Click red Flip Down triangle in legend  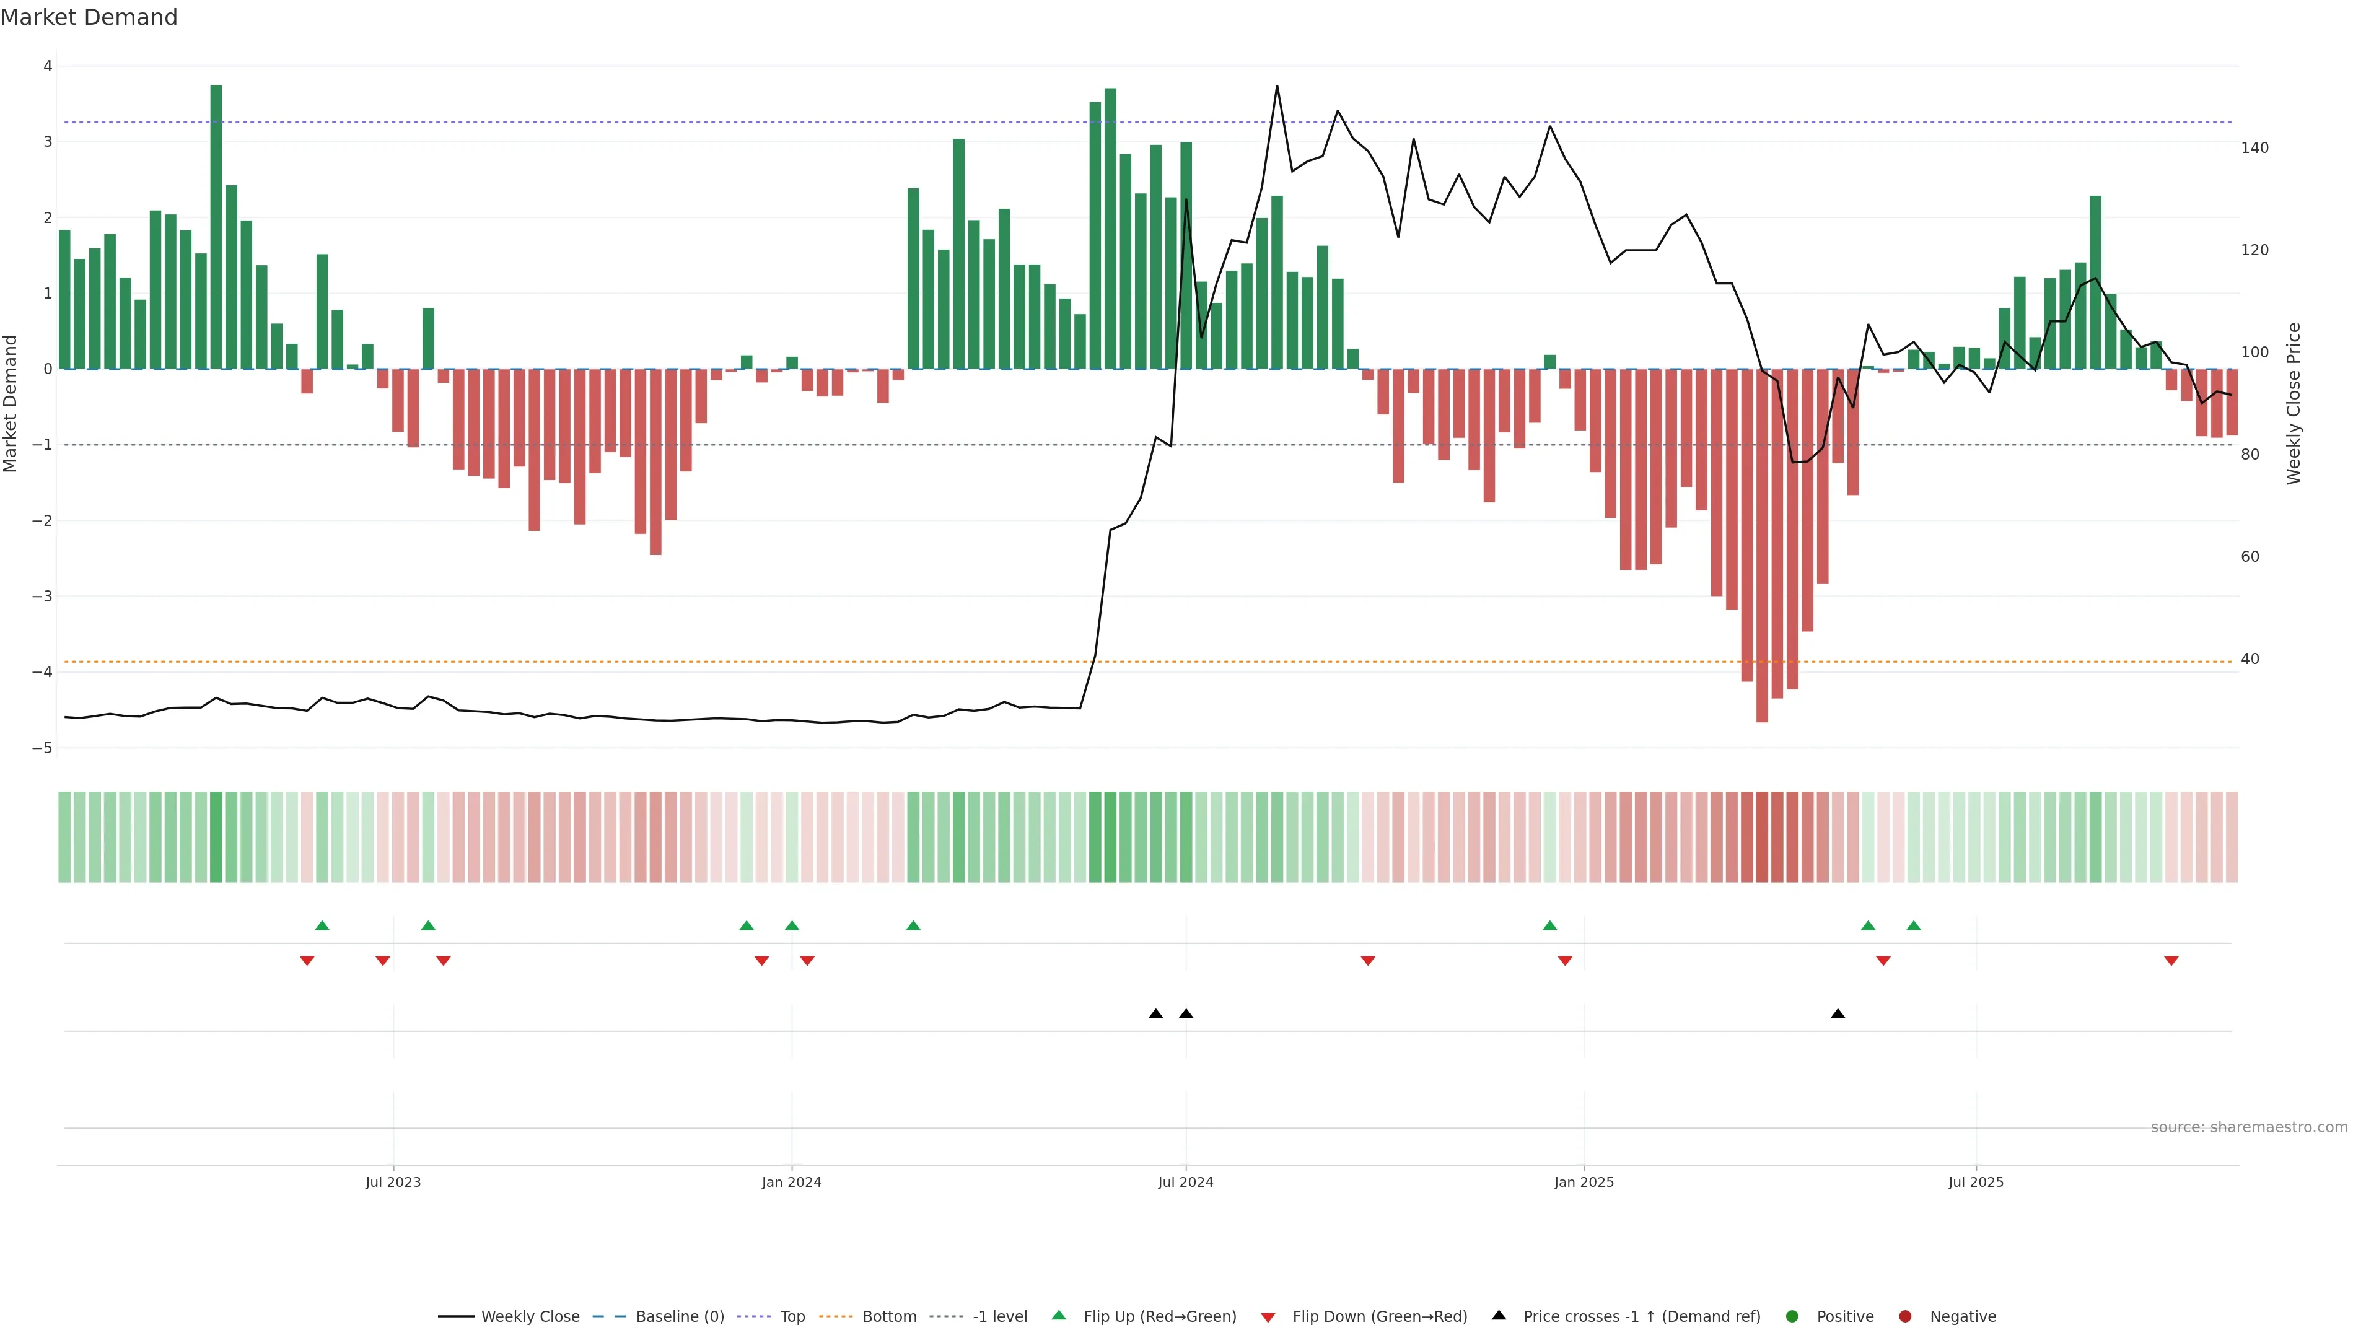tap(1268, 1317)
